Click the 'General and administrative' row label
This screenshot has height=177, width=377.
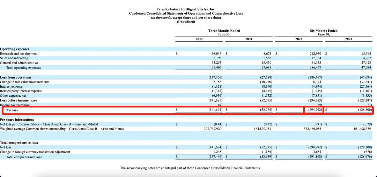pyautogui.click(x=19, y=63)
